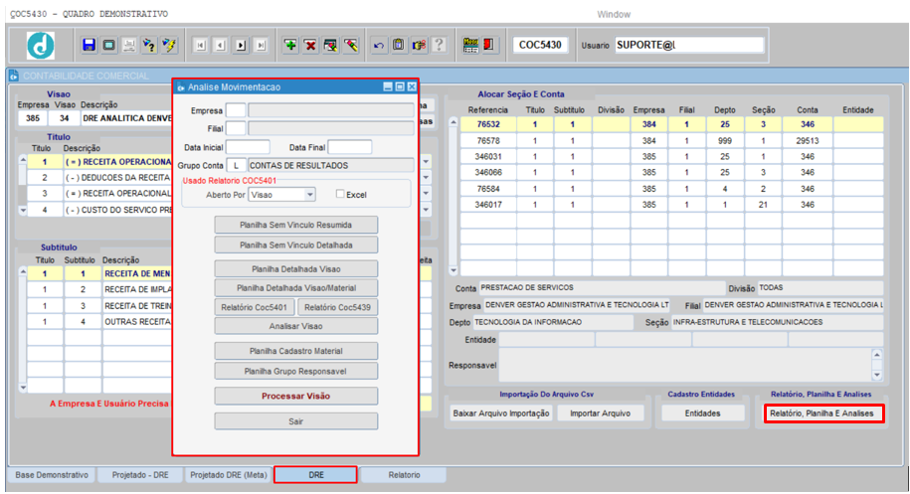Switch to Base Demonstrativo tab
Image resolution: width=910 pixels, height=494 pixels.
(x=52, y=475)
